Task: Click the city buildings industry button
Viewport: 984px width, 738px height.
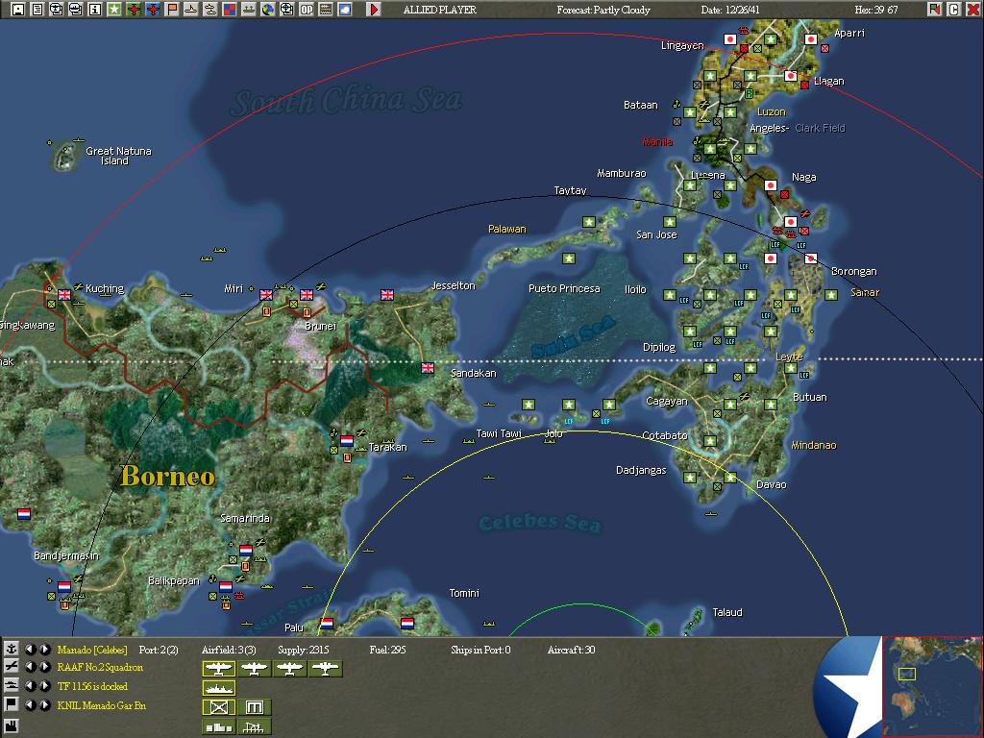Action: pyautogui.click(x=219, y=726)
